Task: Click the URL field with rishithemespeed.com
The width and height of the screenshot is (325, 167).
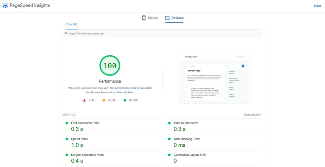Action: pyautogui.click(x=162, y=33)
